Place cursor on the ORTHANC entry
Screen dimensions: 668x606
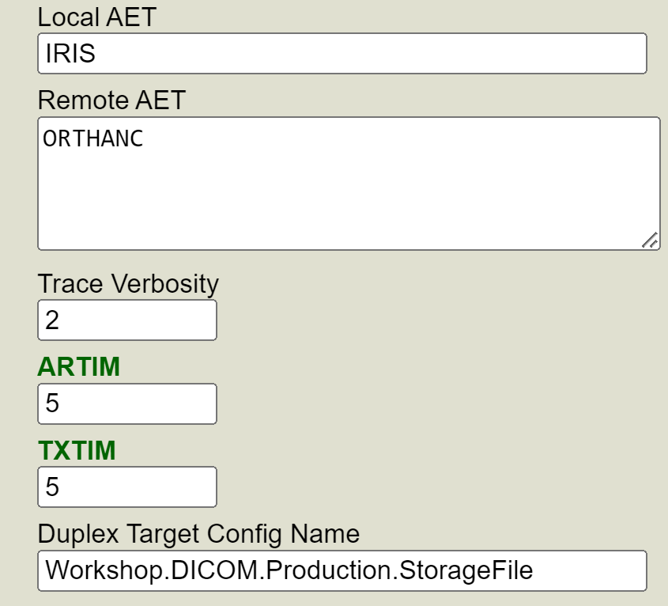pyautogui.click(x=93, y=138)
